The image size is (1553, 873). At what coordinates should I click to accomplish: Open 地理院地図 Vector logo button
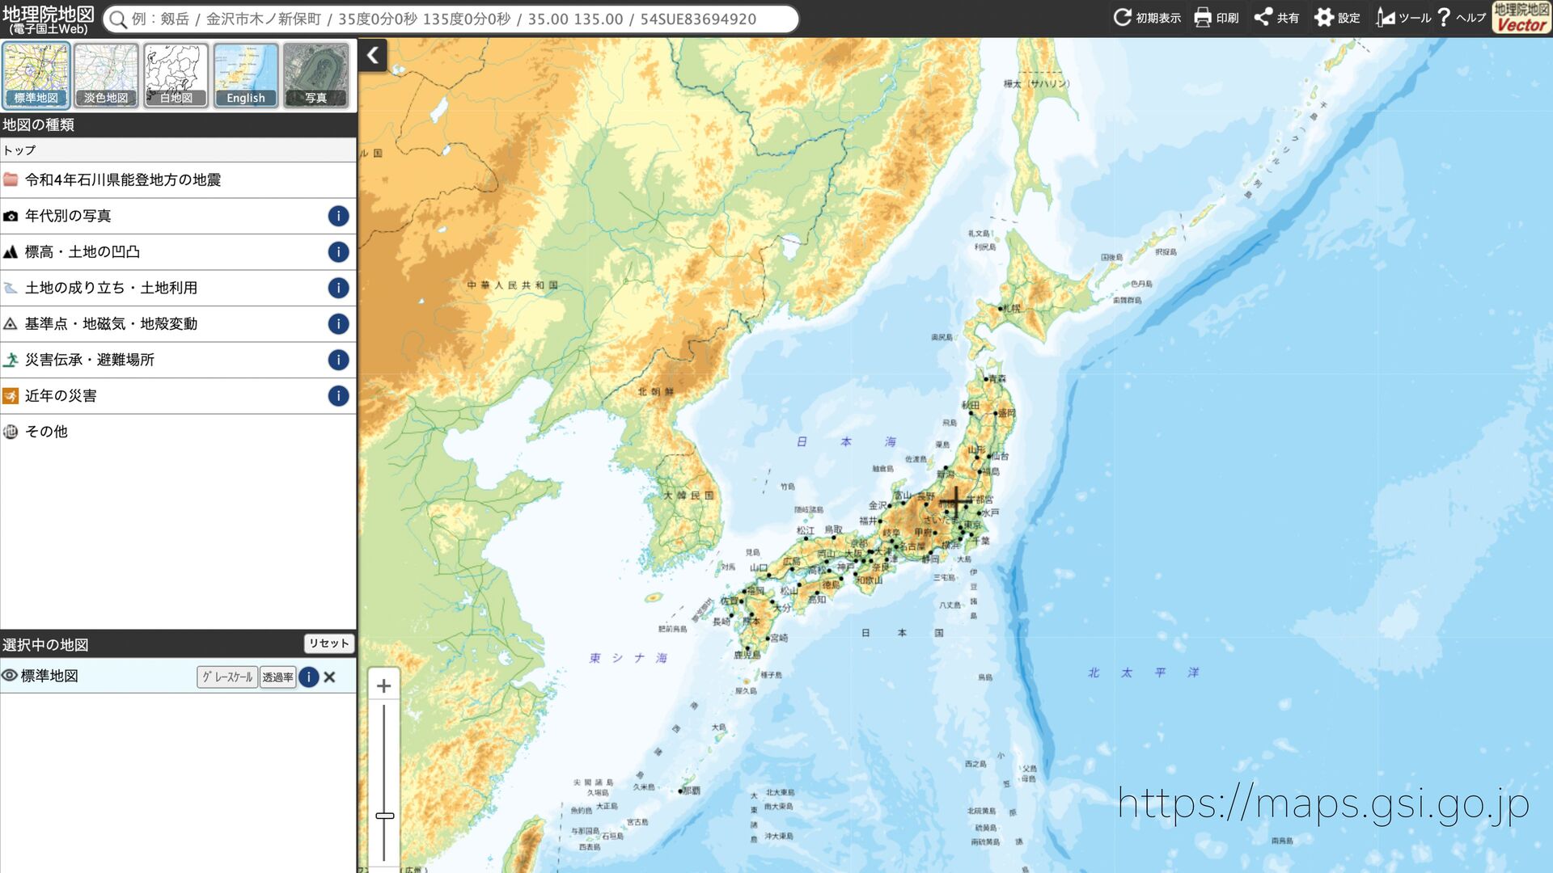(1521, 17)
